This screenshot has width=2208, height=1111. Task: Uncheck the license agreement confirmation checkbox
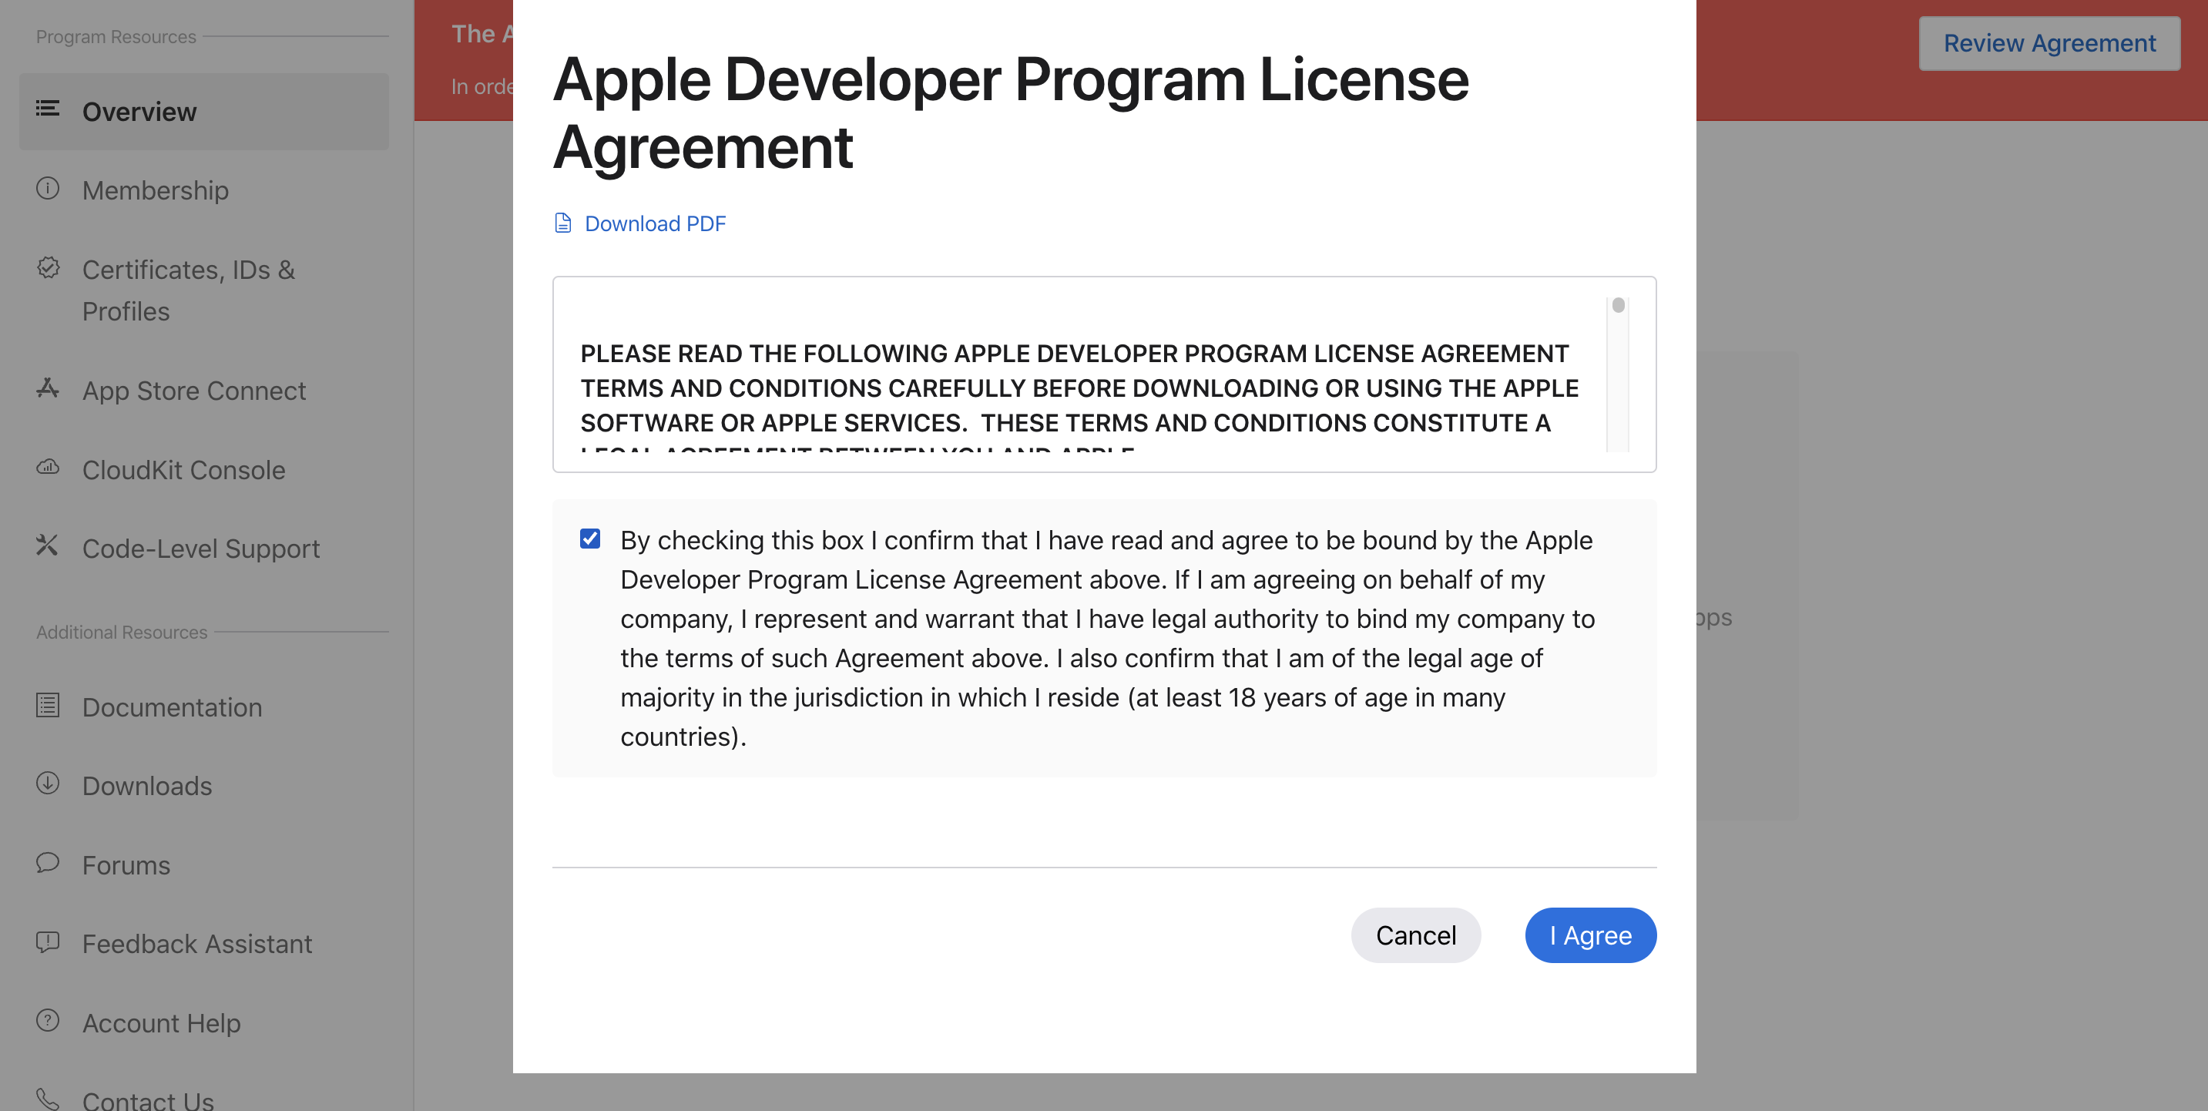pyautogui.click(x=589, y=539)
